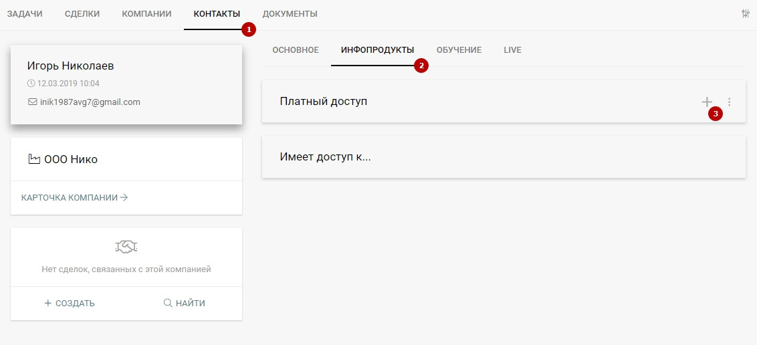This screenshot has width=757, height=345.
Task: Switch to the Основное subtab
Action: click(x=296, y=50)
